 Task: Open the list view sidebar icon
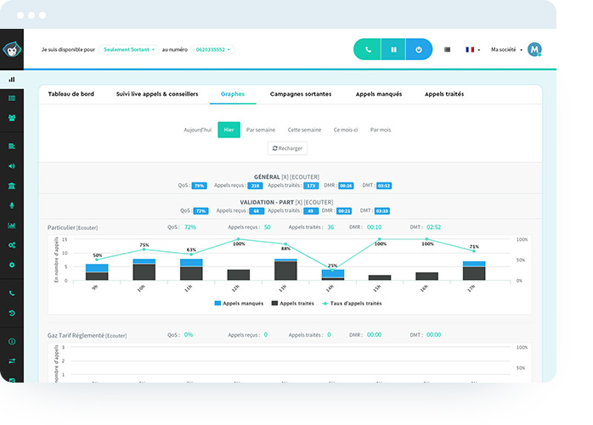click(12, 98)
